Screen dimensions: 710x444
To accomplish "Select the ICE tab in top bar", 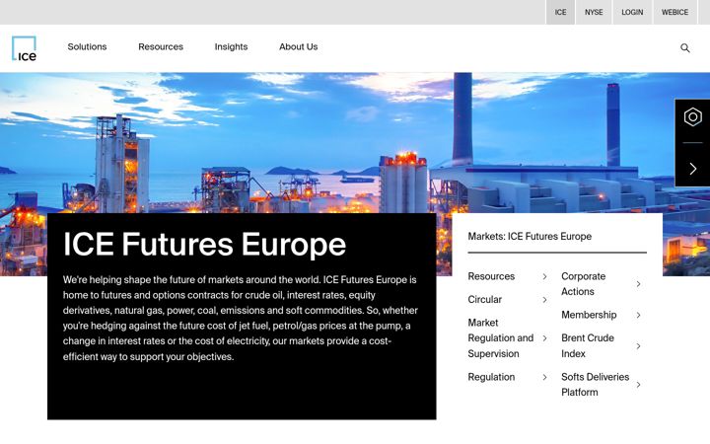I will 560,12.
